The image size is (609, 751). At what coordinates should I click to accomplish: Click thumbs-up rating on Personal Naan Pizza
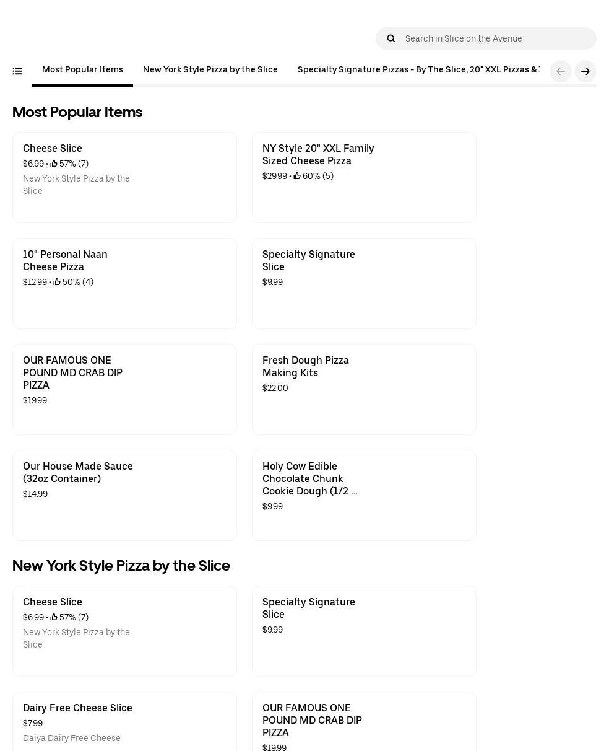coord(57,283)
